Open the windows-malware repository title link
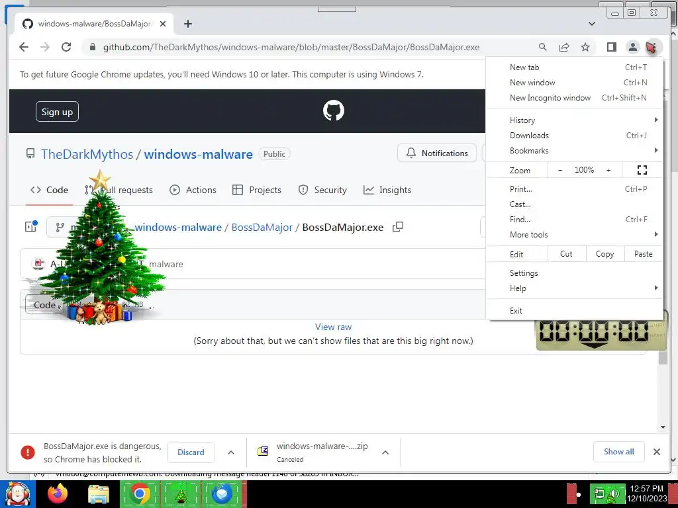This screenshot has height=508, width=678. pos(198,154)
